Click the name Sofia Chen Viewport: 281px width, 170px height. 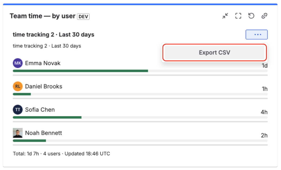pyautogui.click(x=40, y=109)
